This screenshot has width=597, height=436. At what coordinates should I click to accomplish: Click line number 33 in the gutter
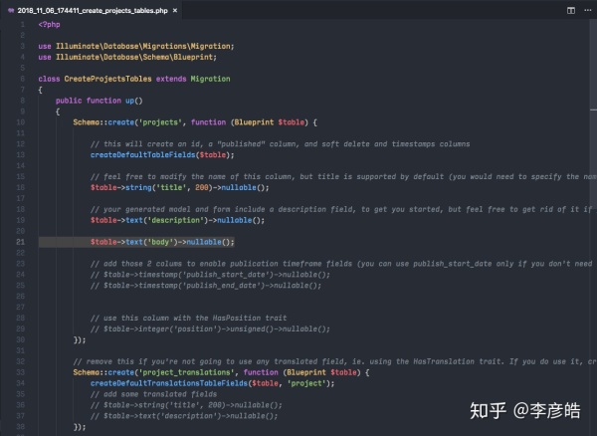pos(21,372)
